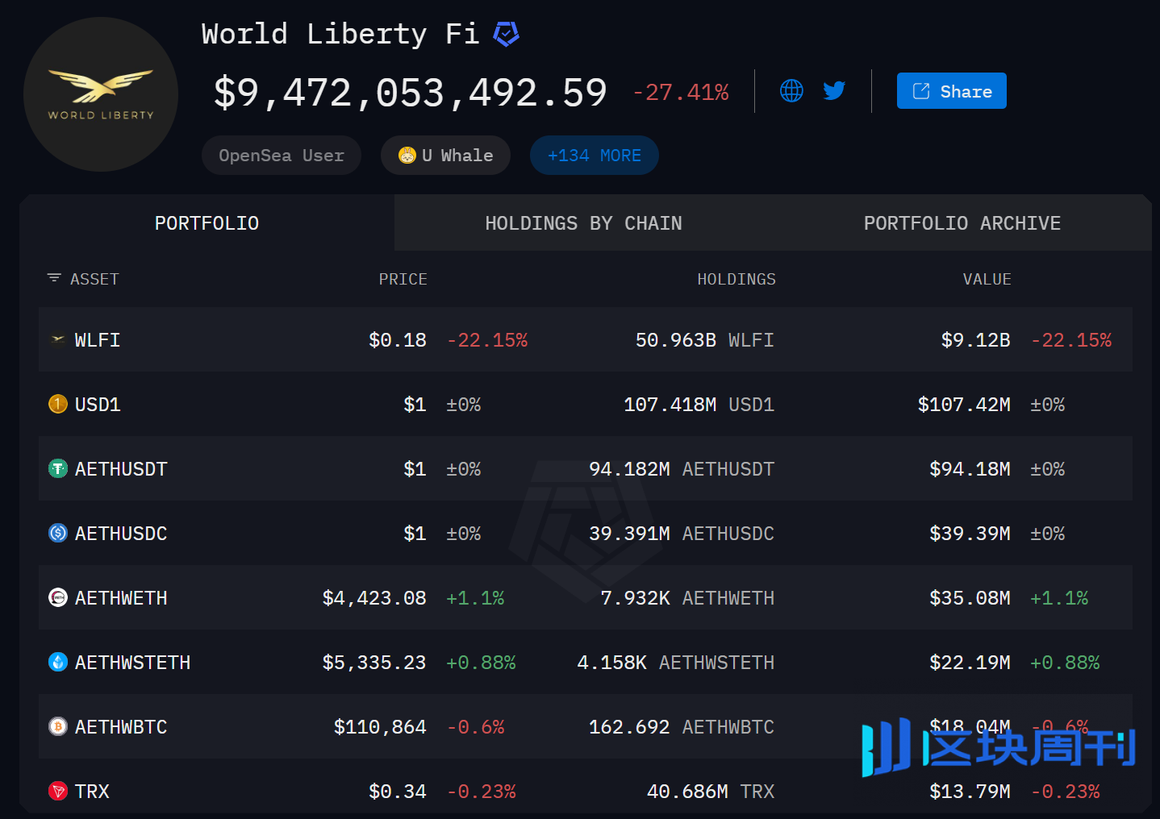This screenshot has width=1160, height=819.
Task: Click the USD1 coin icon
Action: pyautogui.click(x=58, y=404)
